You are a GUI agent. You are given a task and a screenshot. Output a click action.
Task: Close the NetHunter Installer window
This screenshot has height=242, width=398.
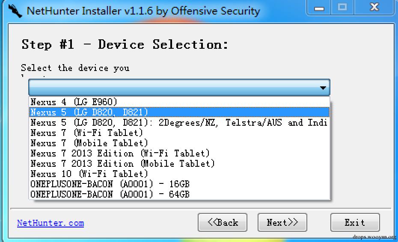(x=374, y=8)
